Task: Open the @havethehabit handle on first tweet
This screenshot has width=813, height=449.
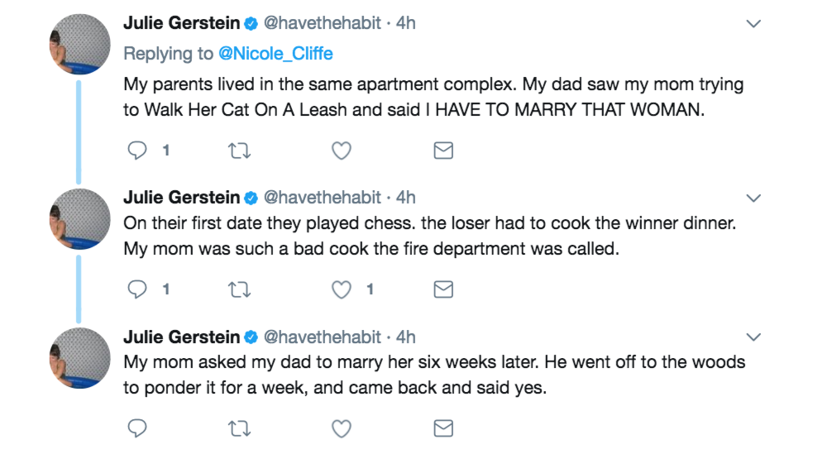Action: coord(322,23)
